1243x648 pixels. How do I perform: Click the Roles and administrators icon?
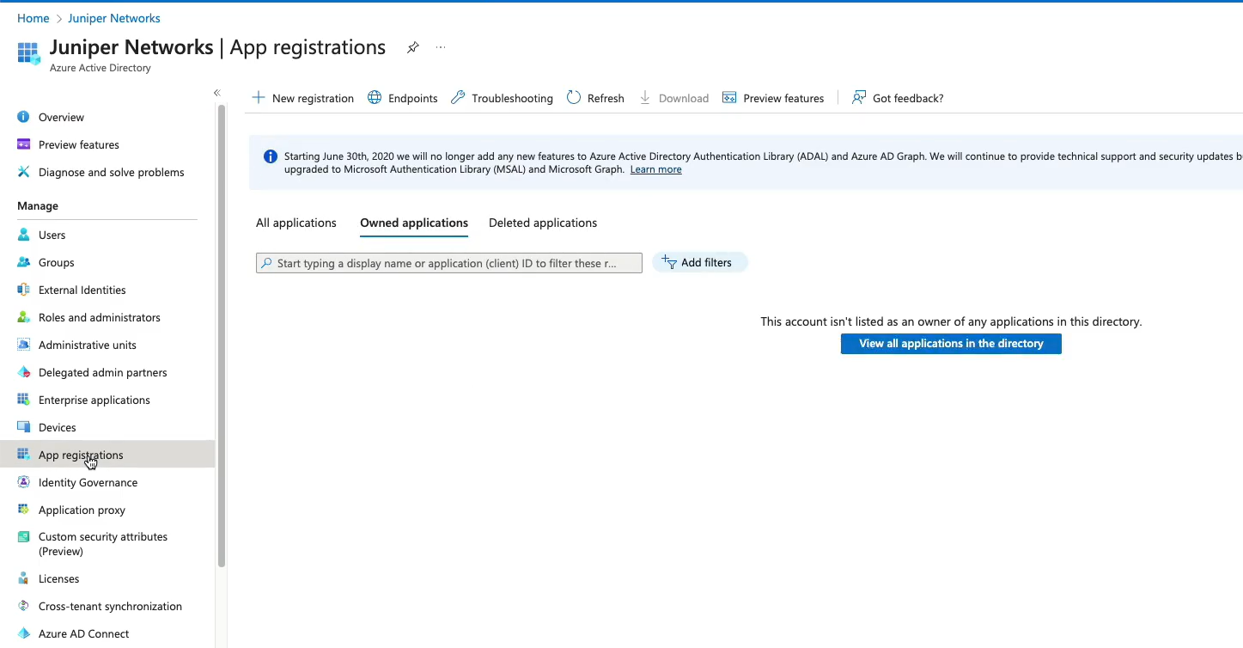[23, 317]
